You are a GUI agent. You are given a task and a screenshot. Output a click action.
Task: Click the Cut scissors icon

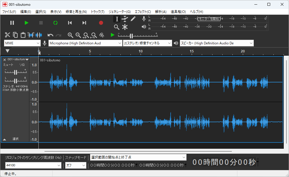8,35
